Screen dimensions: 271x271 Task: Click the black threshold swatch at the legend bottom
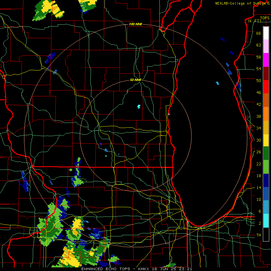tap(266, 234)
